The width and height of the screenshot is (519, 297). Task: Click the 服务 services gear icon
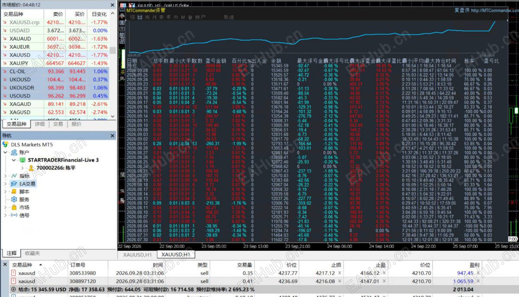coord(14,199)
